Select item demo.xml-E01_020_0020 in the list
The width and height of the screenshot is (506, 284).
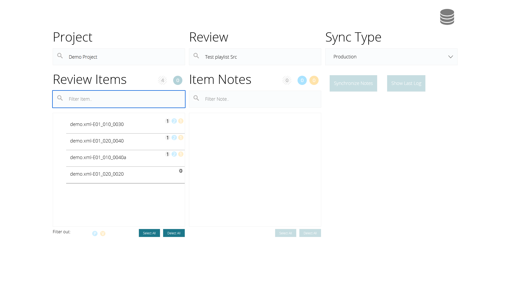[x=97, y=174]
